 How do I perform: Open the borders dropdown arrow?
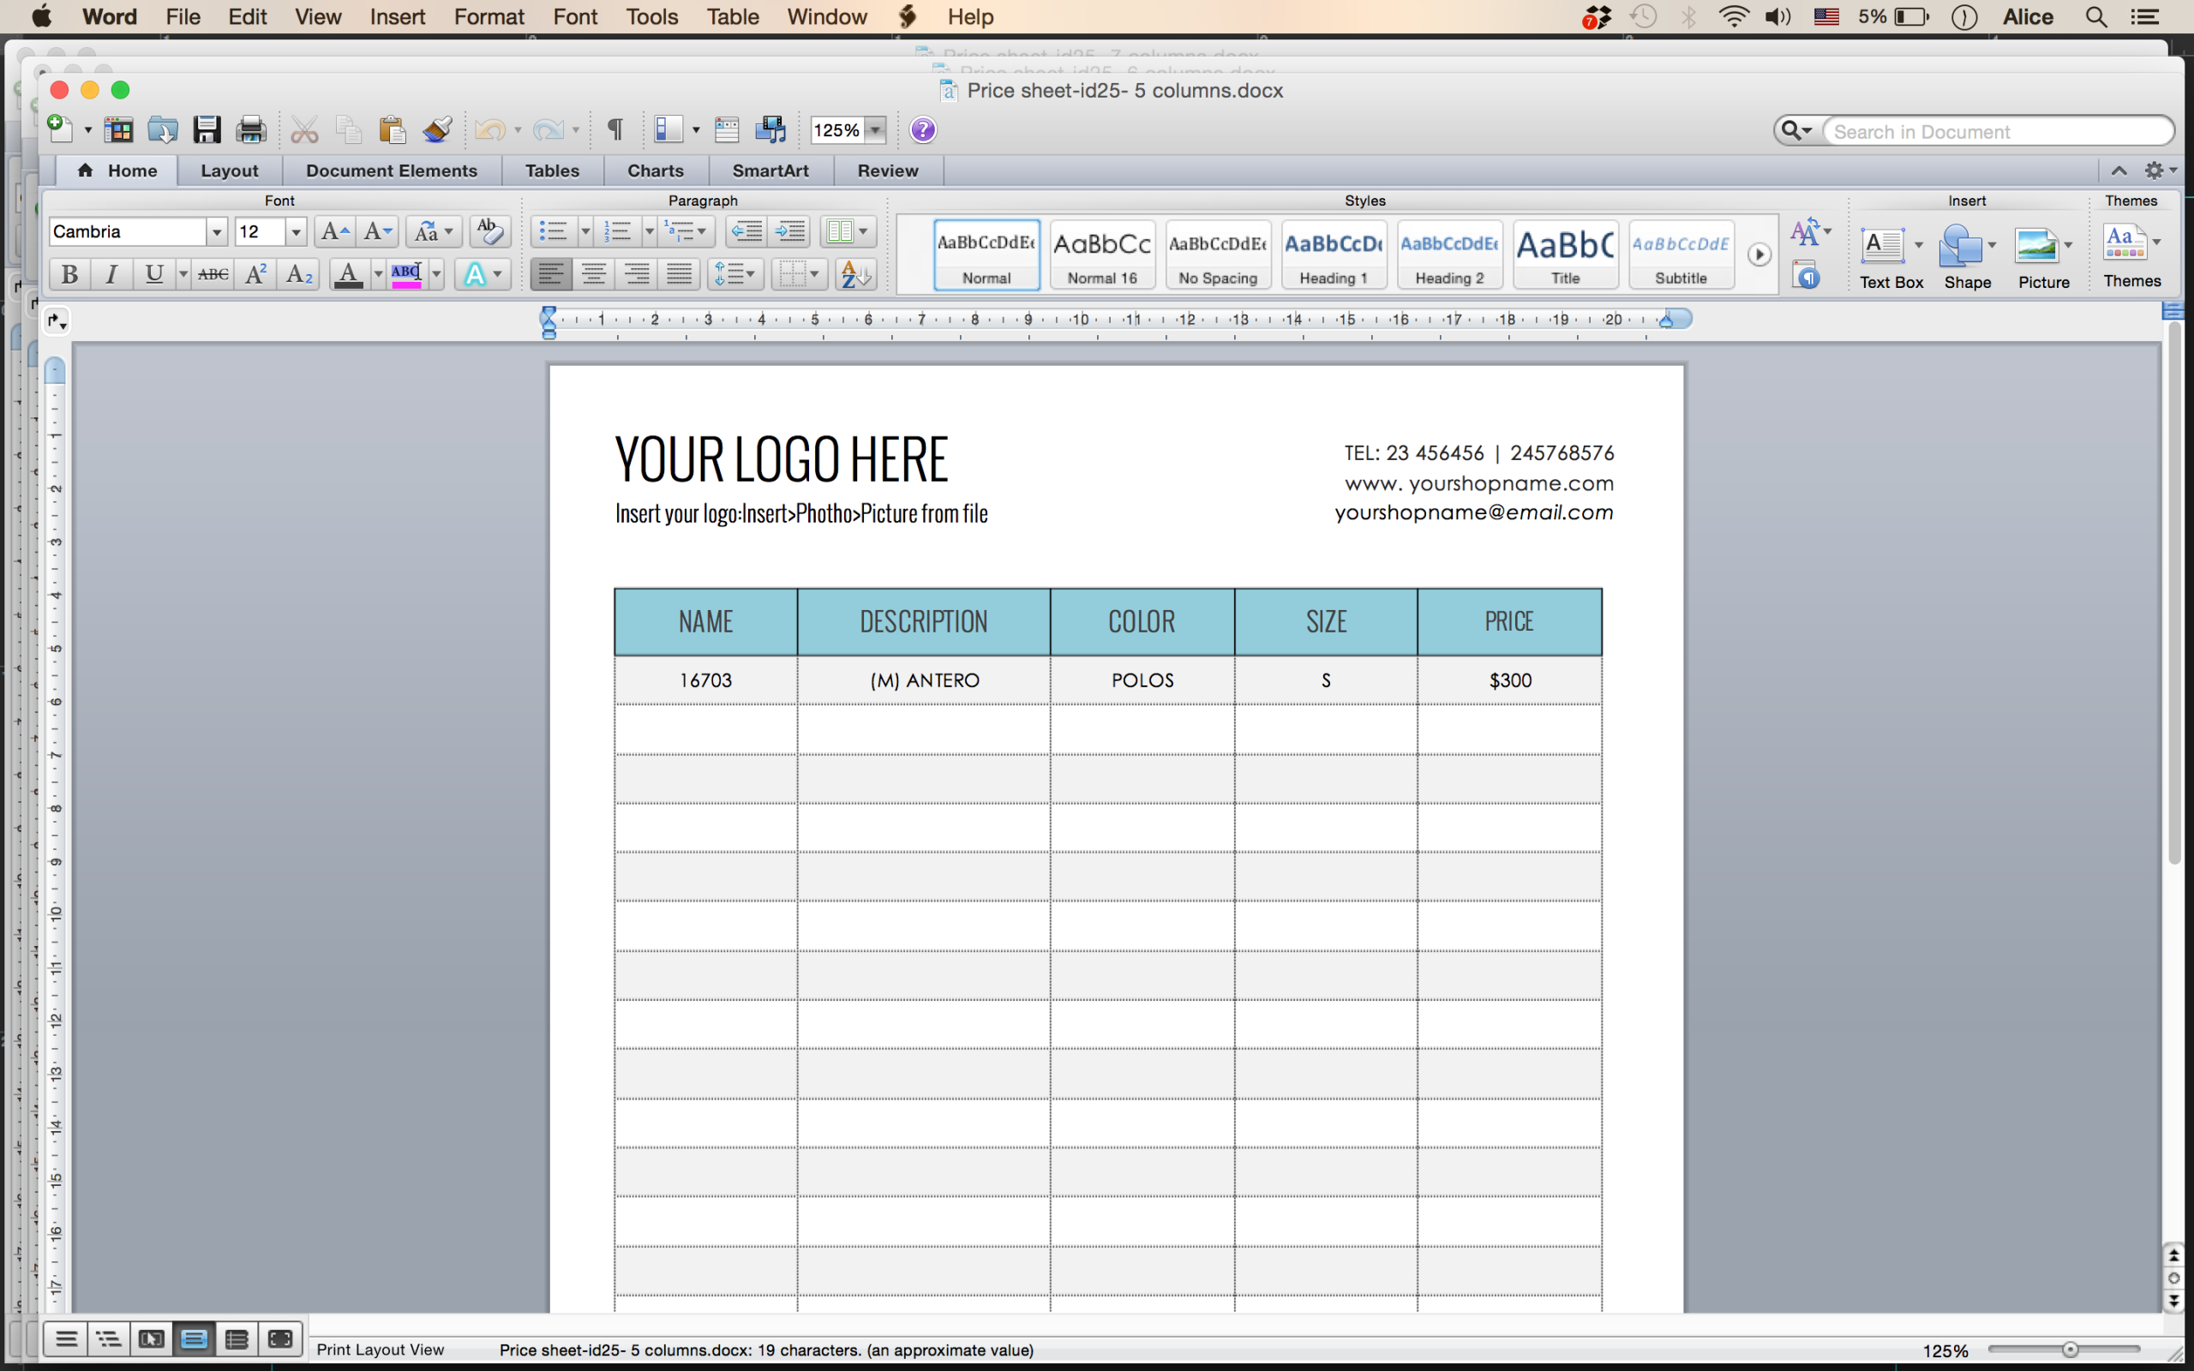coord(814,274)
